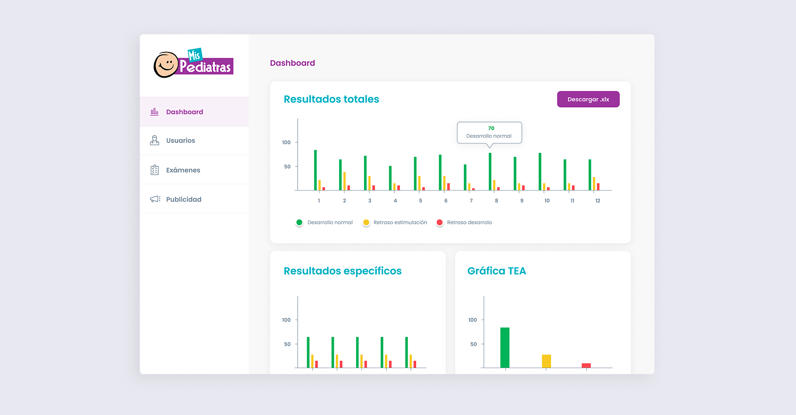796x415 pixels.
Task: Select the Publicidad menu label
Action: (x=184, y=200)
